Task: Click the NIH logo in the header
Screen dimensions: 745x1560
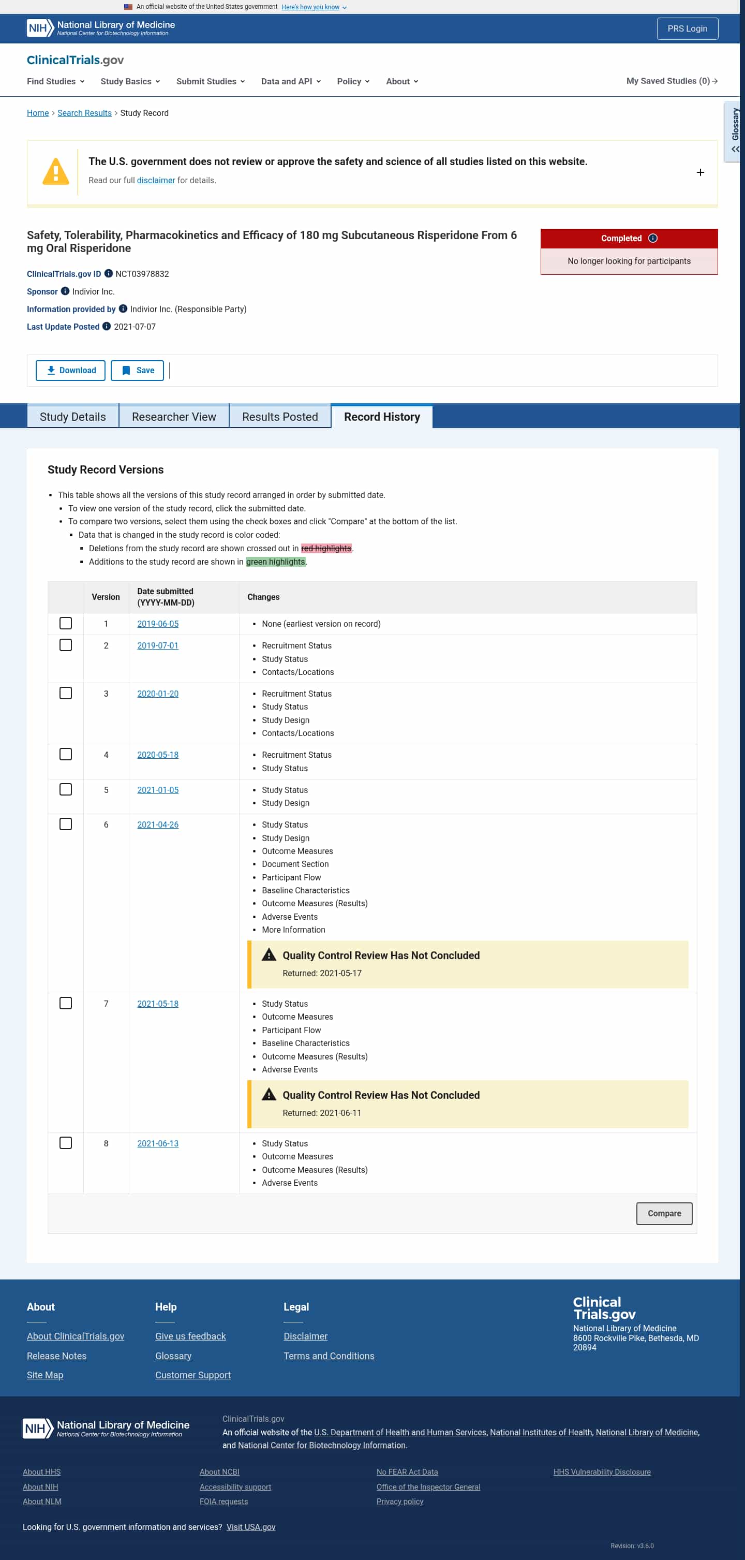Action: [40, 28]
